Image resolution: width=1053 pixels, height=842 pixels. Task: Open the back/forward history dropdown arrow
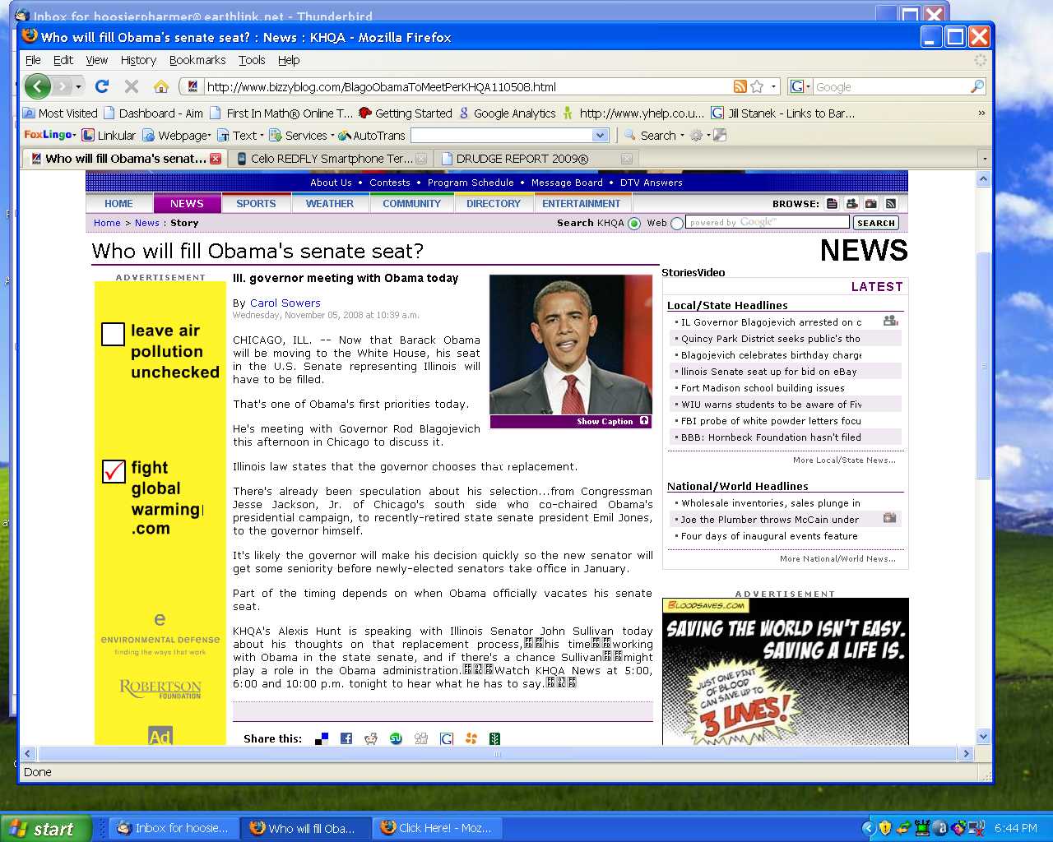[79, 86]
